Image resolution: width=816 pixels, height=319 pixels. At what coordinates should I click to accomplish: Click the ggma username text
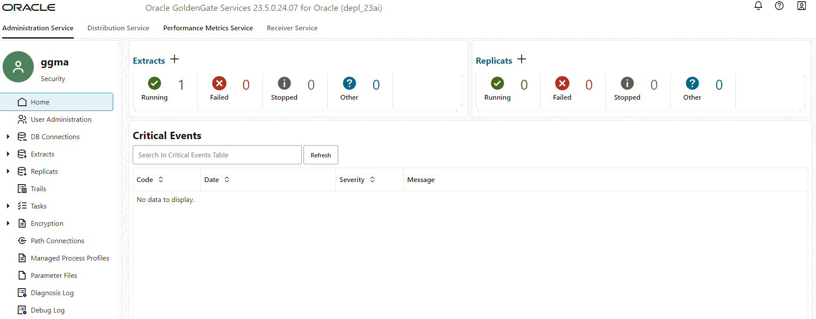click(55, 62)
